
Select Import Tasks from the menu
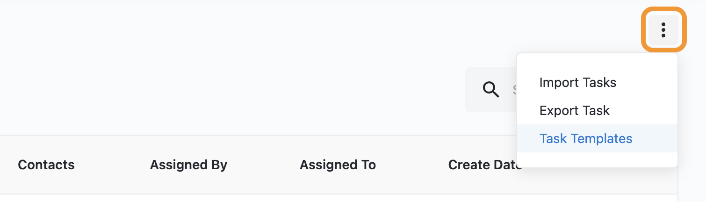tap(577, 83)
